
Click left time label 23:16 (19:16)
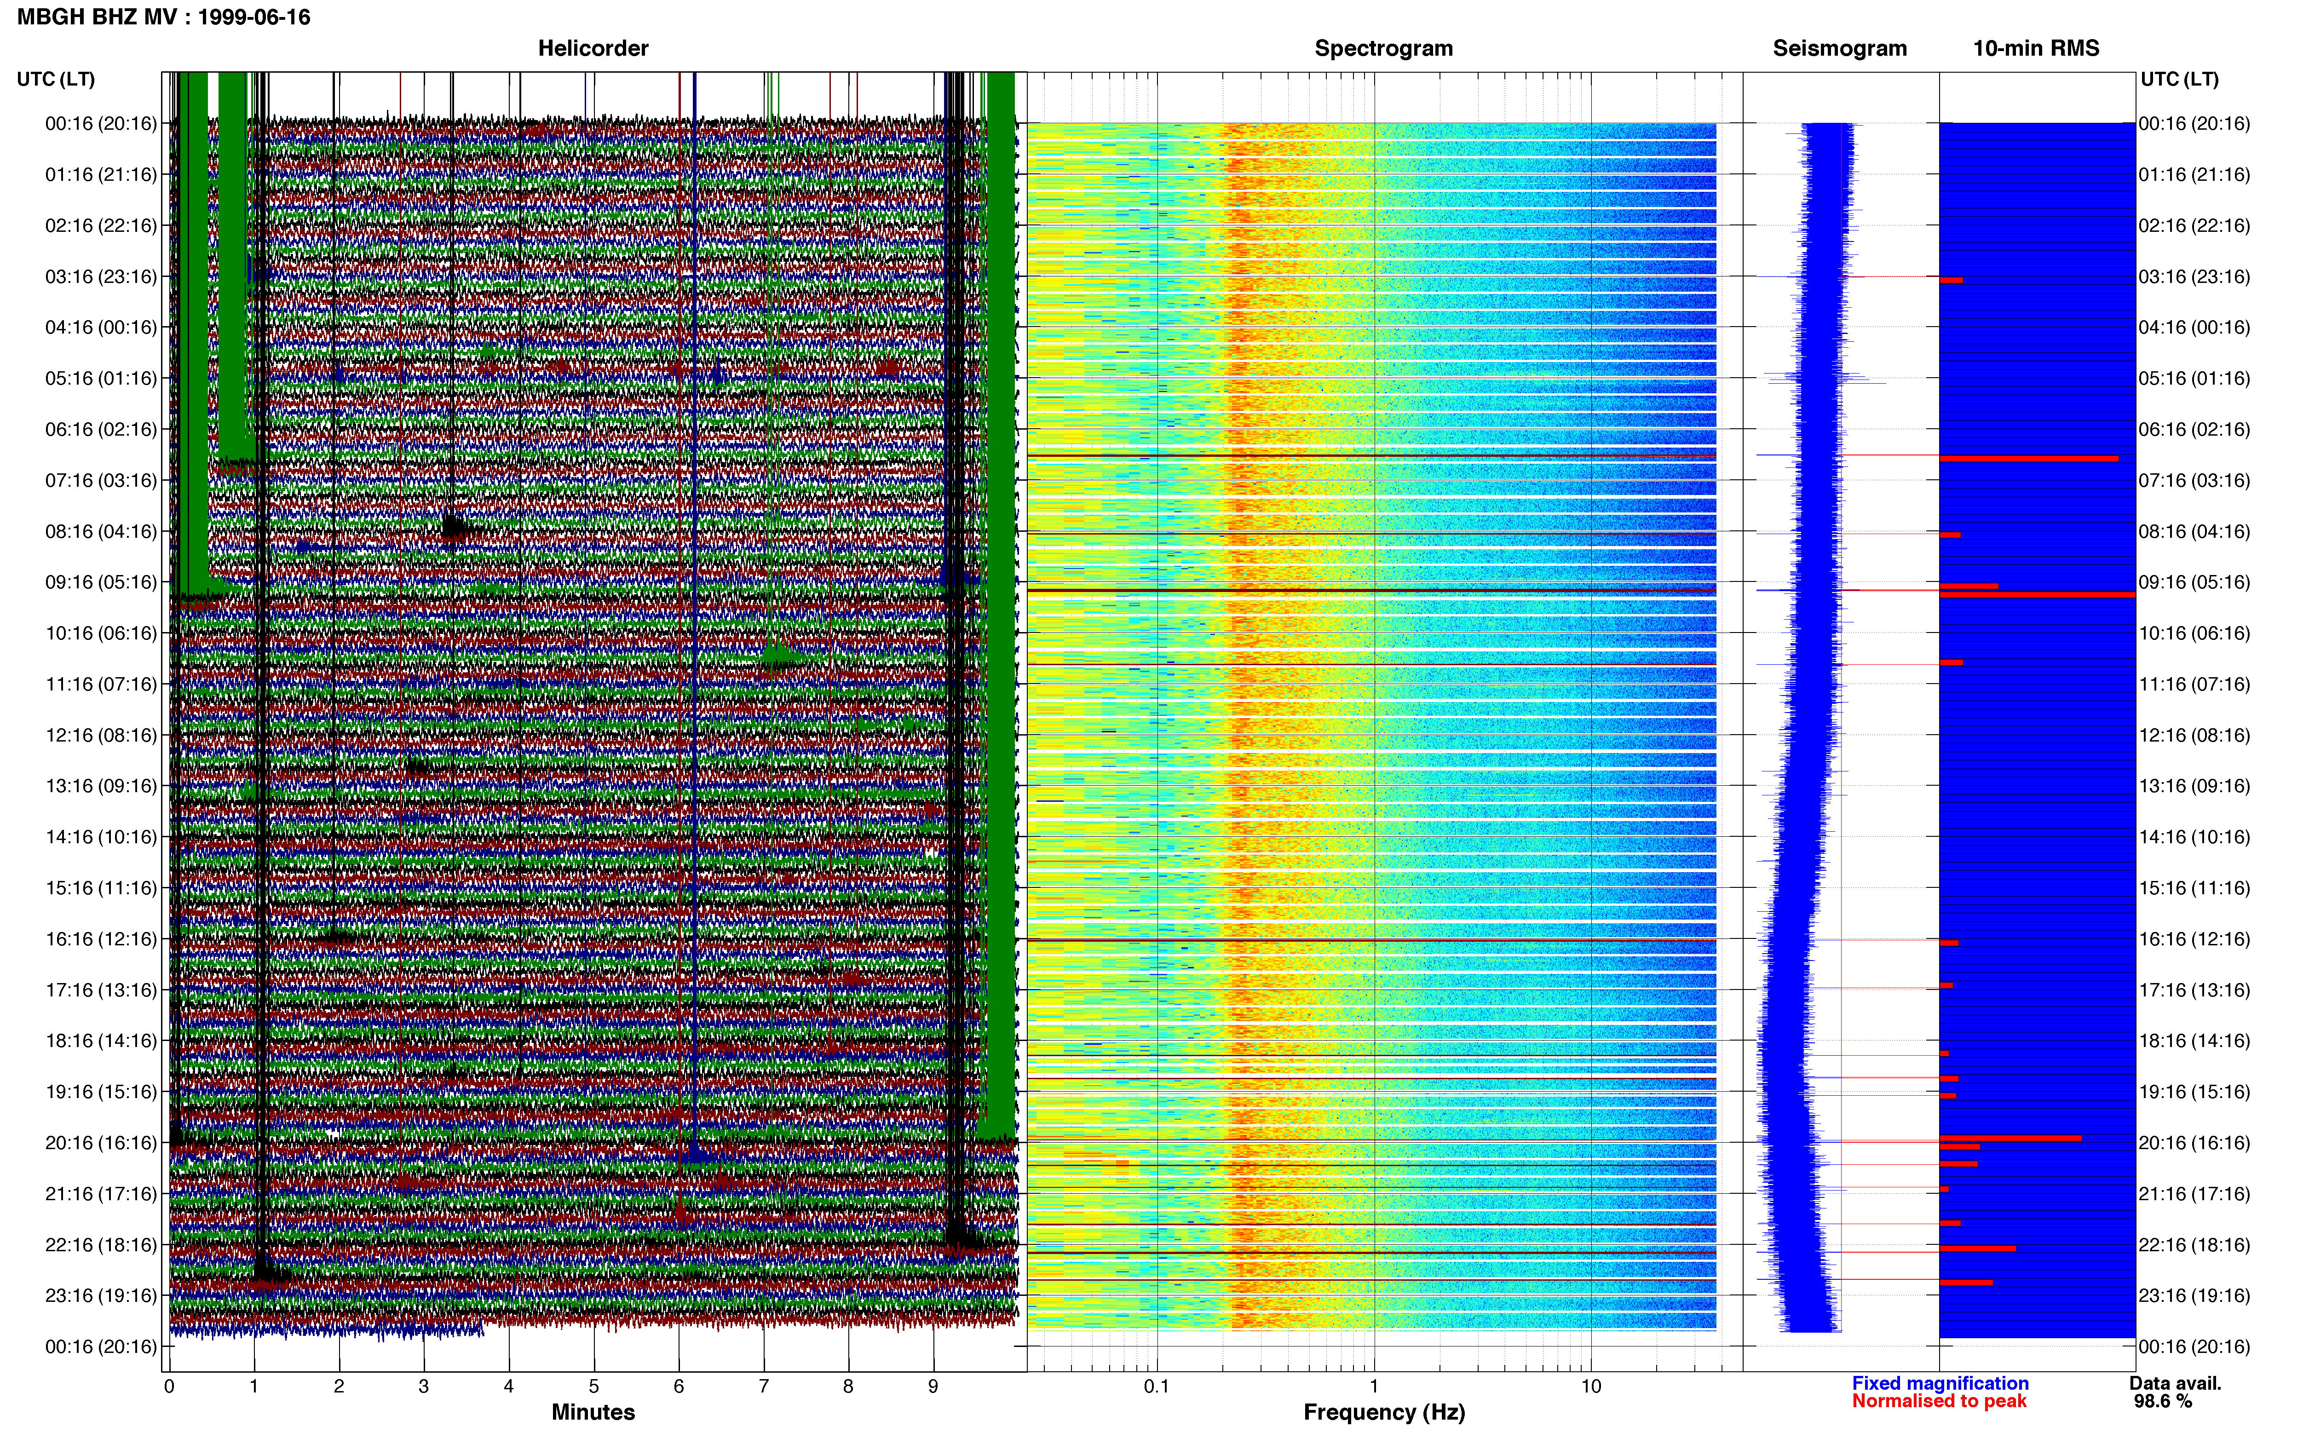click(x=101, y=1296)
